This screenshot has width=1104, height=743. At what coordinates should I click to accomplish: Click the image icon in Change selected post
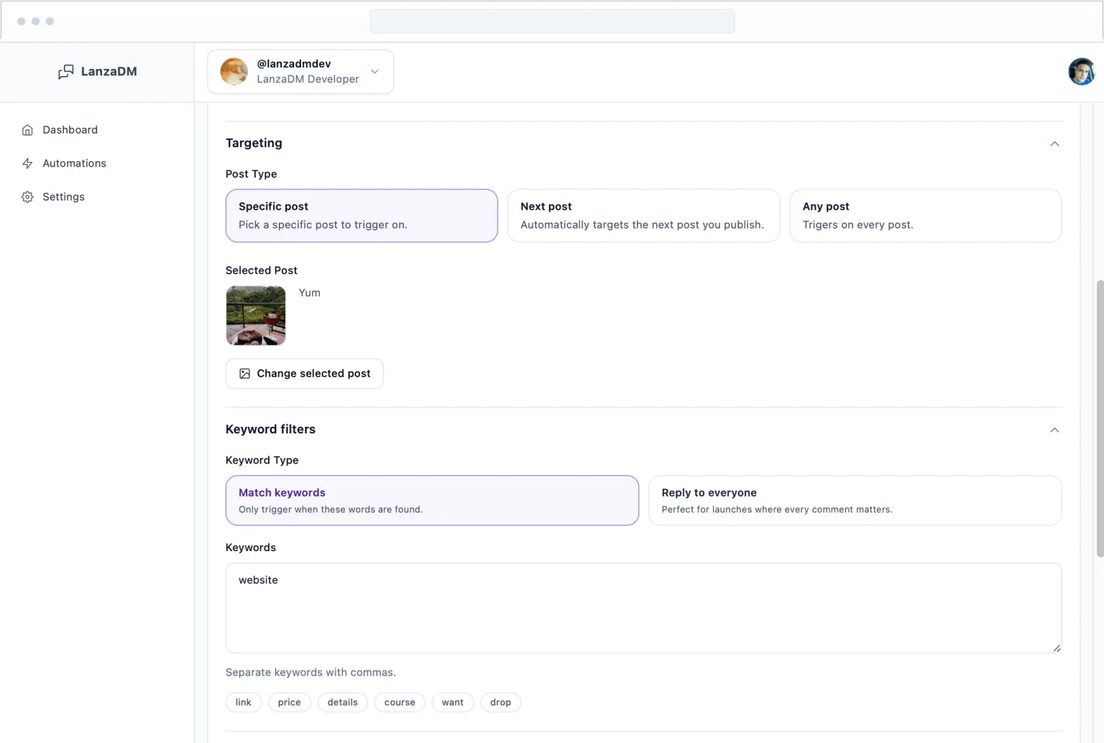coord(244,374)
